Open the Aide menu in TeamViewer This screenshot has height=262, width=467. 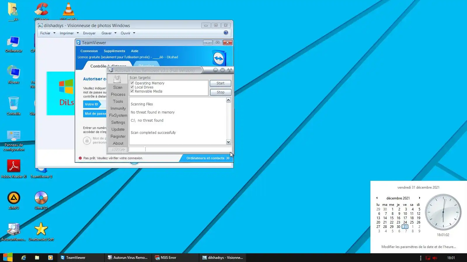click(135, 51)
